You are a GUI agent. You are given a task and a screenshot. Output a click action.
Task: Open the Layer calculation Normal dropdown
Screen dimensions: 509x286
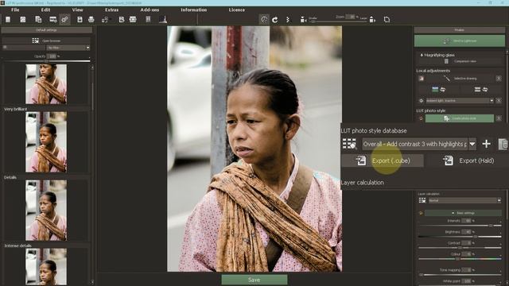tap(464, 200)
